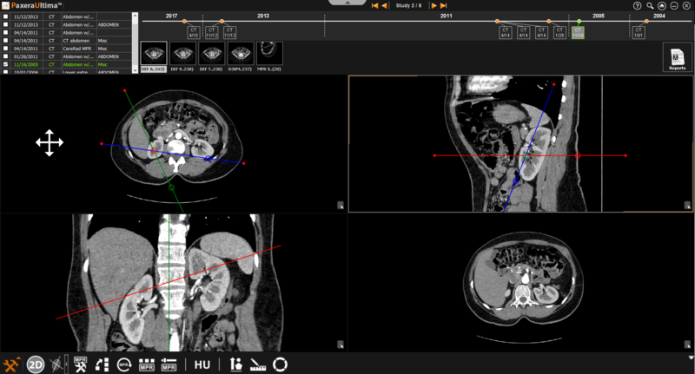The height and width of the screenshot is (374, 695).
Task: Go to the next study arrow
Action: tap(434, 5)
